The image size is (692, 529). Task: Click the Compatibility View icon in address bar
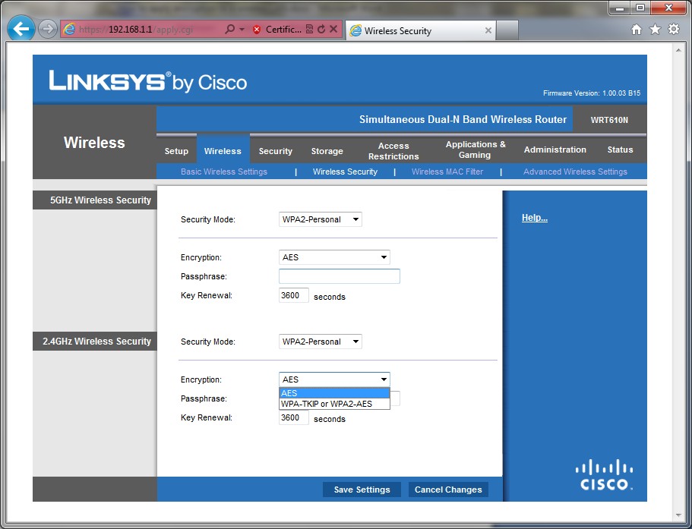click(309, 30)
